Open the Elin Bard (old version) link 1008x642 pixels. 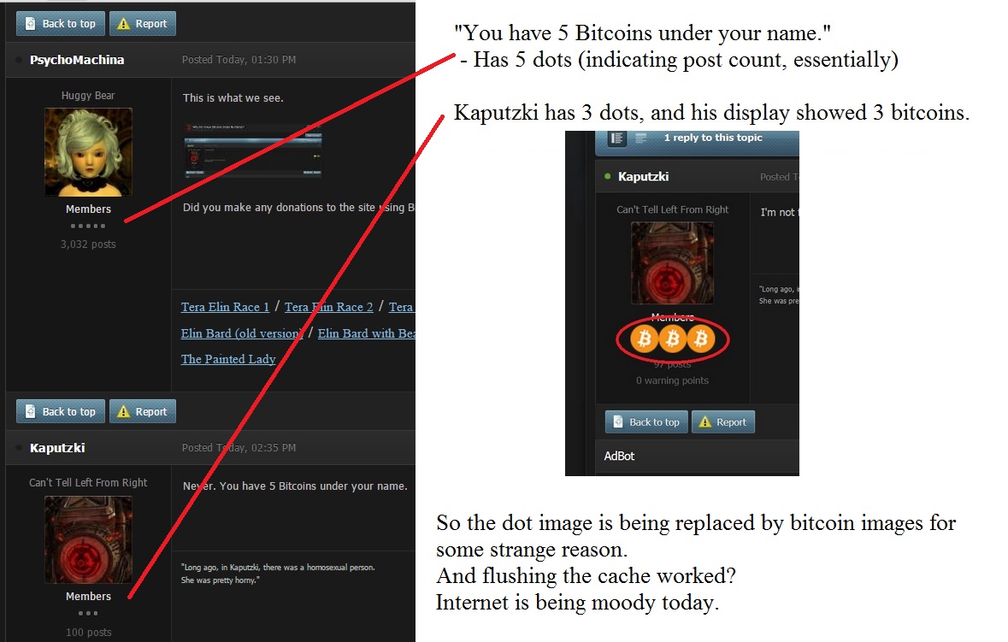point(242,333)
